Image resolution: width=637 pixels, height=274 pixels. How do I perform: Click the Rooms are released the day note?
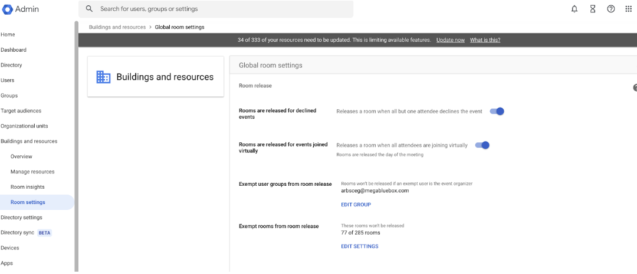tap(380, 155)
